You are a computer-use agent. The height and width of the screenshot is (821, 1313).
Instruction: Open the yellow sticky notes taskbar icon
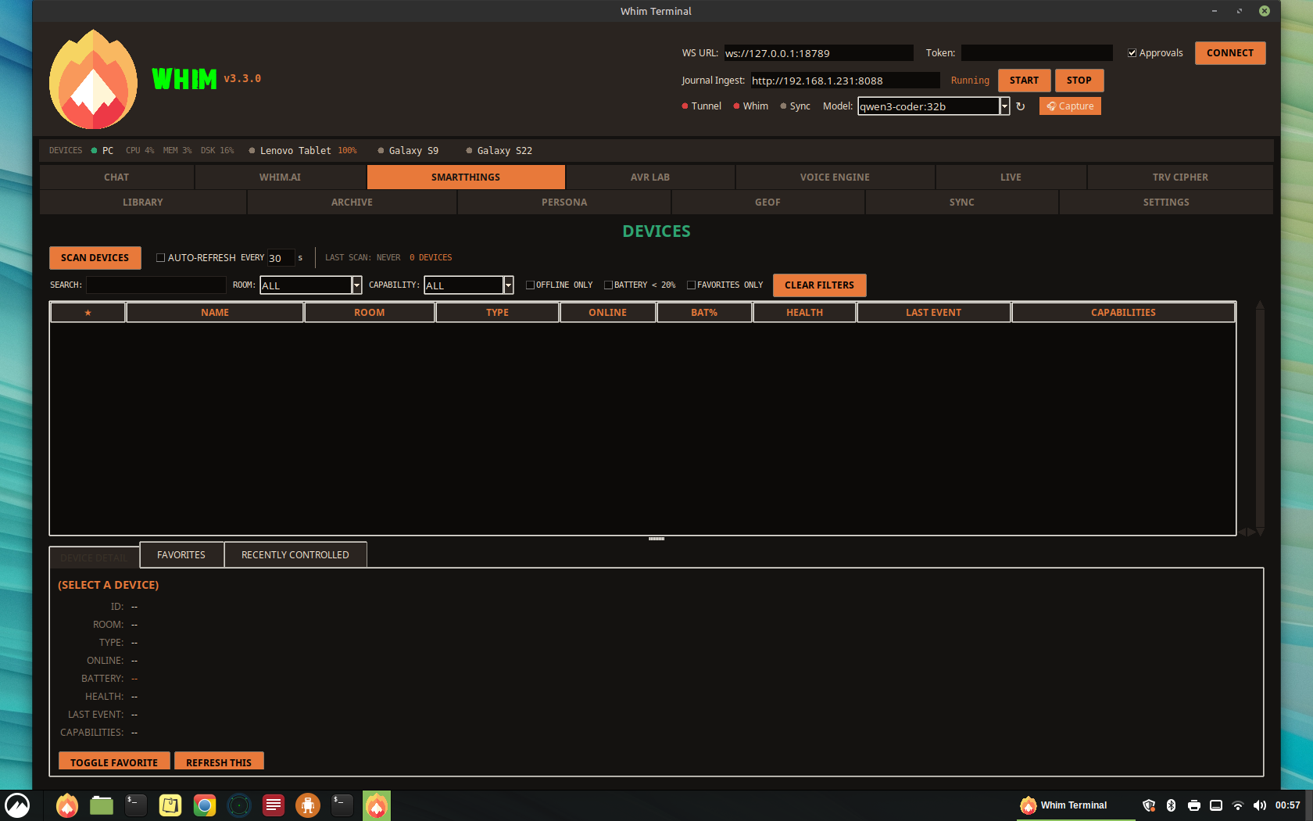(170, 805)
